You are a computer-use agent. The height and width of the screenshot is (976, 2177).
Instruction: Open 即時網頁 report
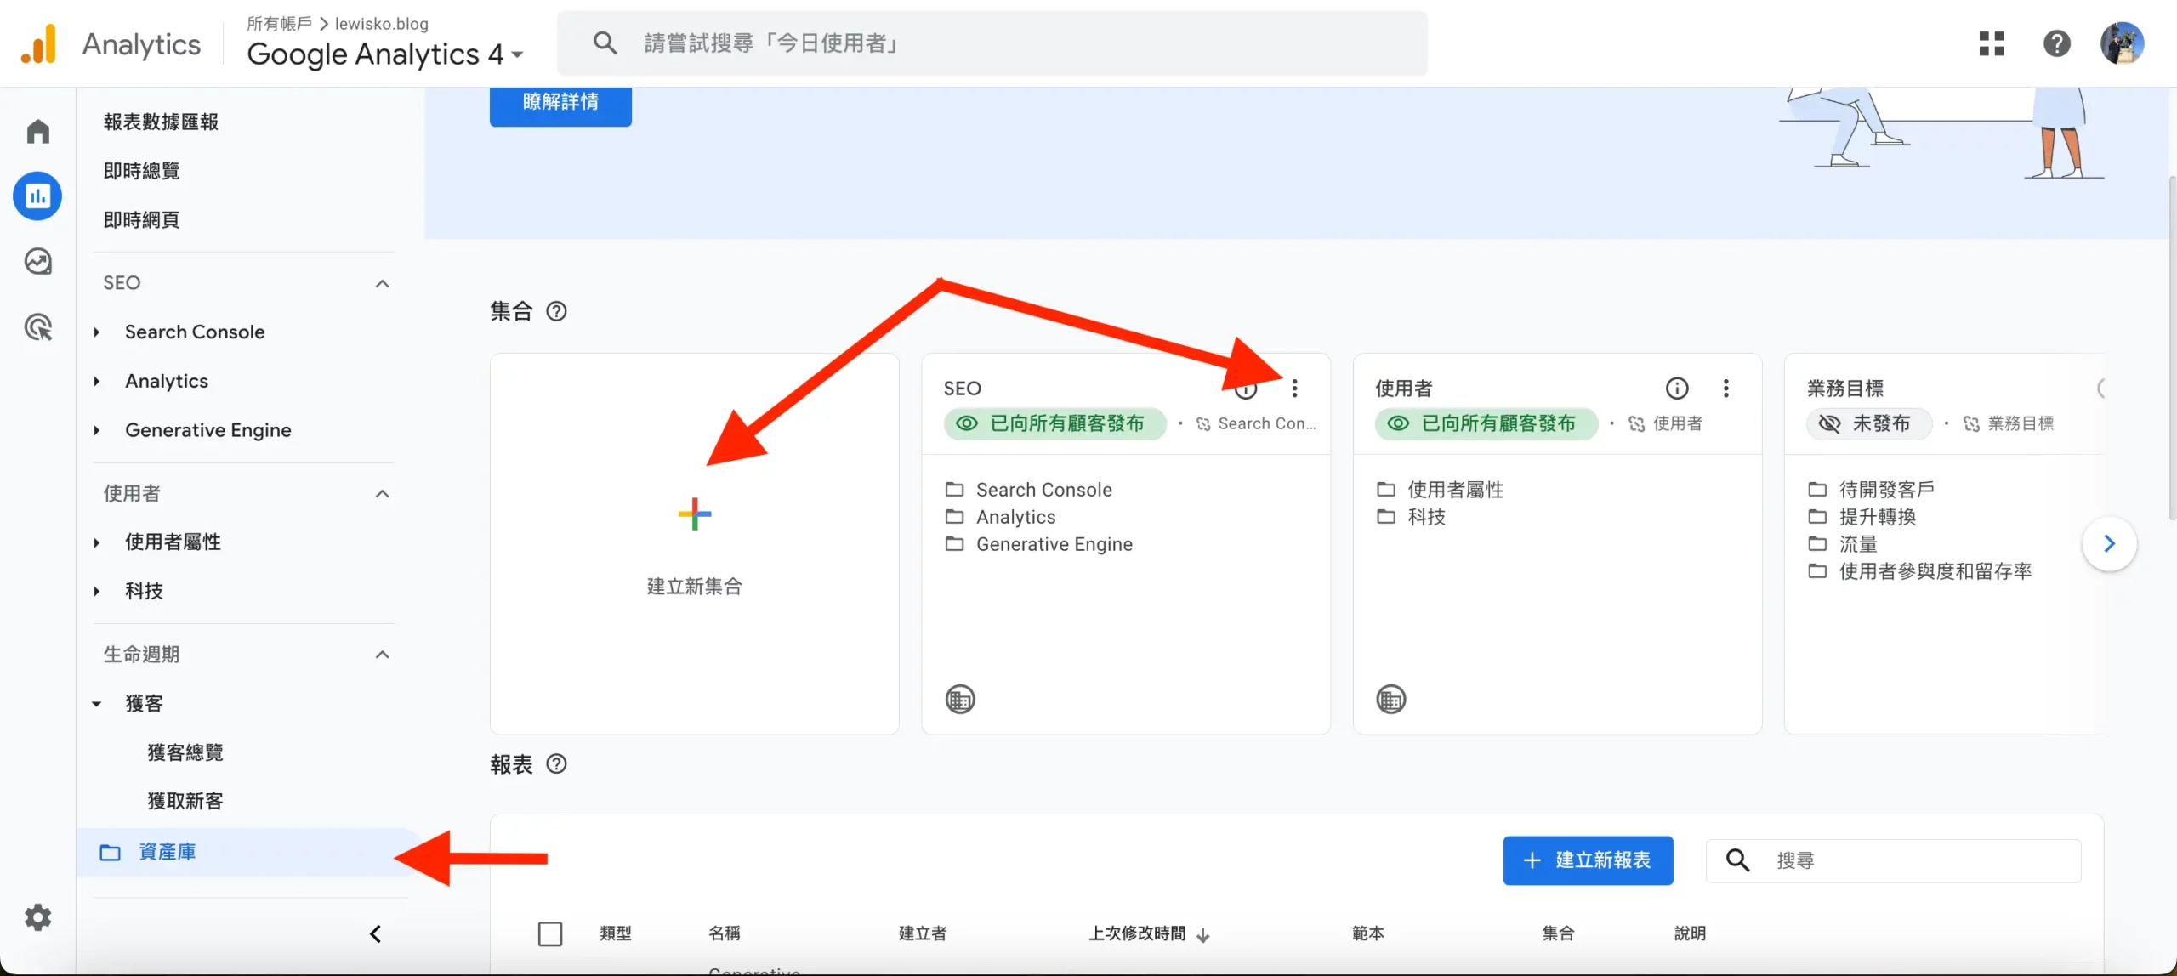(141, 220)
